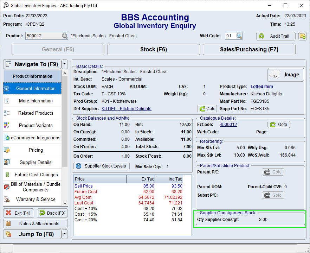Image resolution: width=310 pixels, height=253 pixels.
Task: Open Notes & Attachments
Action: (36, 223)
